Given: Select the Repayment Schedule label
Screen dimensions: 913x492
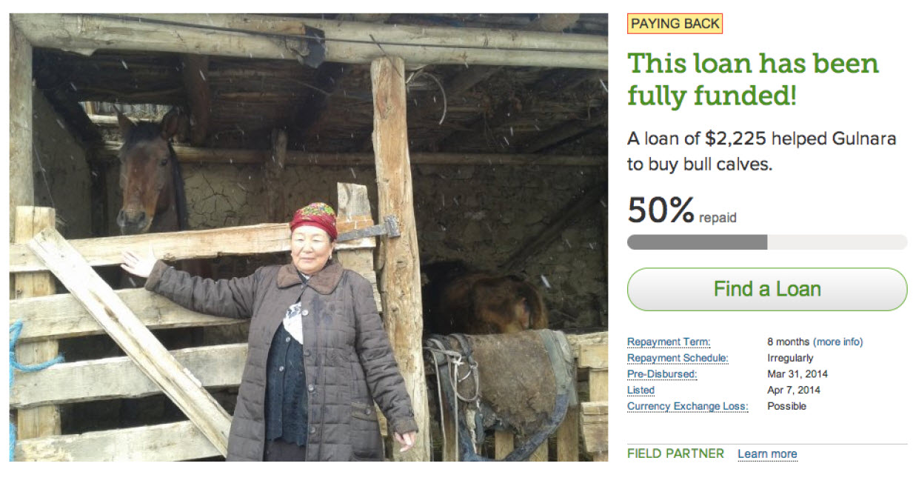Looking at the screenshot, I should [x=678, y=358].
